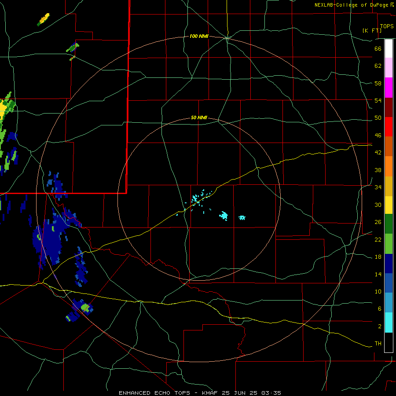Select the '38' legend scale value

[x=378, y=170]
